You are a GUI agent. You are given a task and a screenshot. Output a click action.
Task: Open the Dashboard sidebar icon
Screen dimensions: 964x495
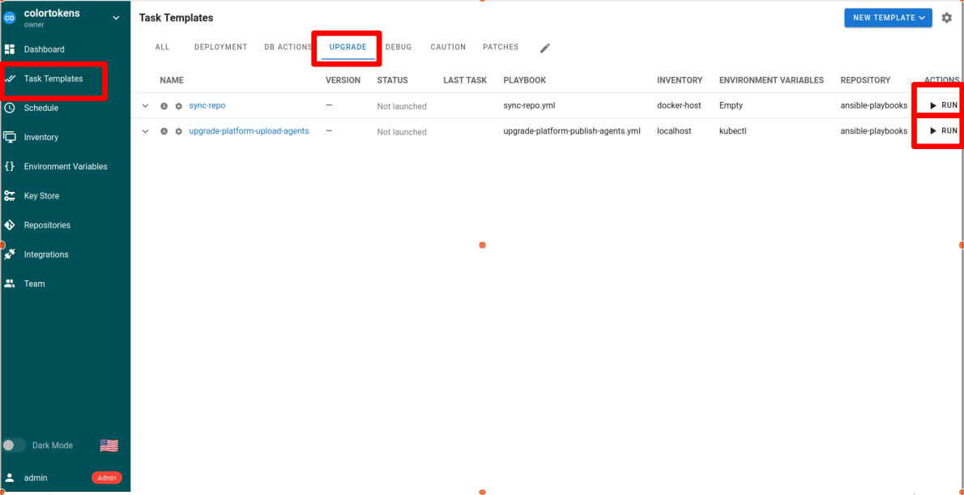10,49
